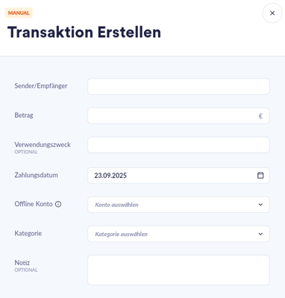Click the Sender/Empfänger label
The height and width of the screenshot is (298, 285).
click(x=41, y=86)
